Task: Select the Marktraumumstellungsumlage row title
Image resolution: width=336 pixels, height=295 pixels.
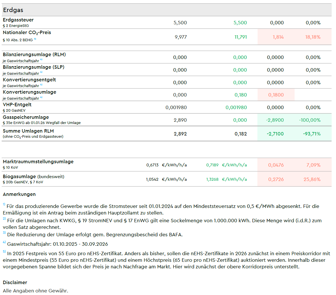Action: pos(38,162)
